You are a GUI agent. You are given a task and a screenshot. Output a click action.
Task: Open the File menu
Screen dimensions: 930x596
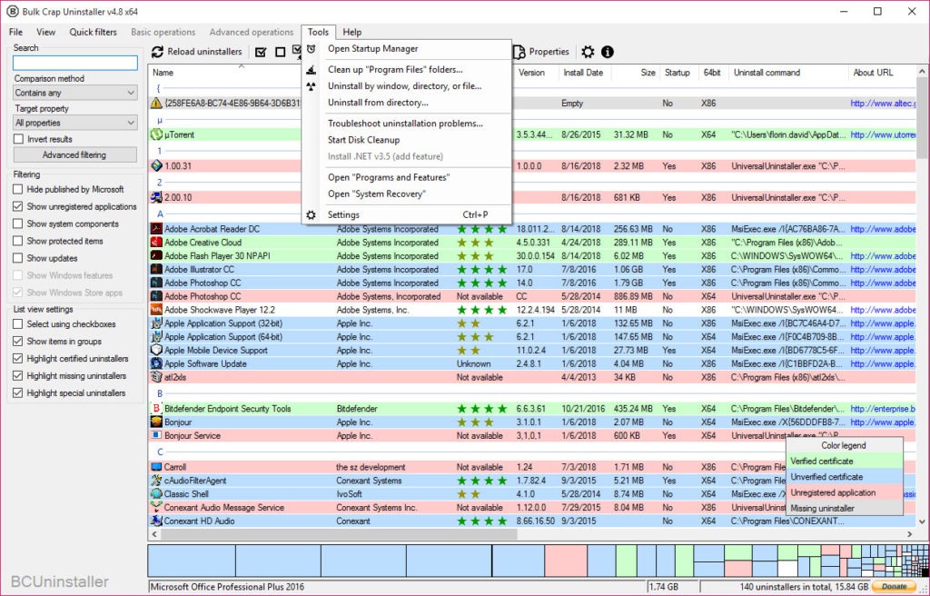[x=16, y=32]
